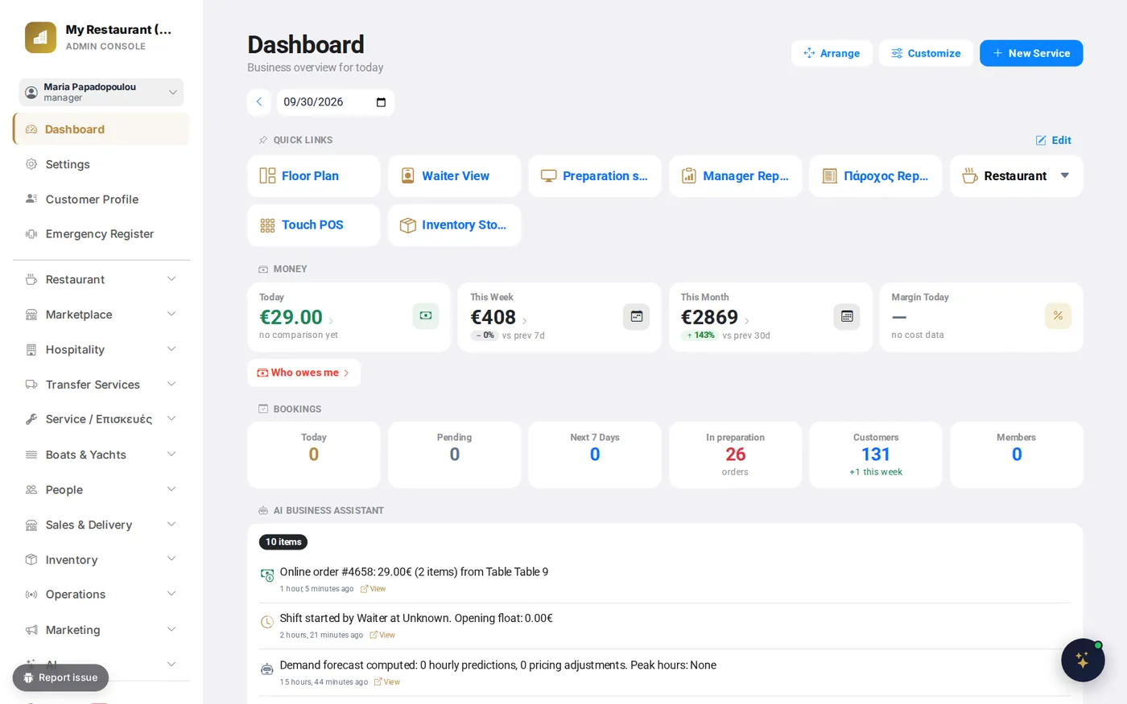Open the Floor Plan quick link
1127x704 pixels.
click(314, 176)
